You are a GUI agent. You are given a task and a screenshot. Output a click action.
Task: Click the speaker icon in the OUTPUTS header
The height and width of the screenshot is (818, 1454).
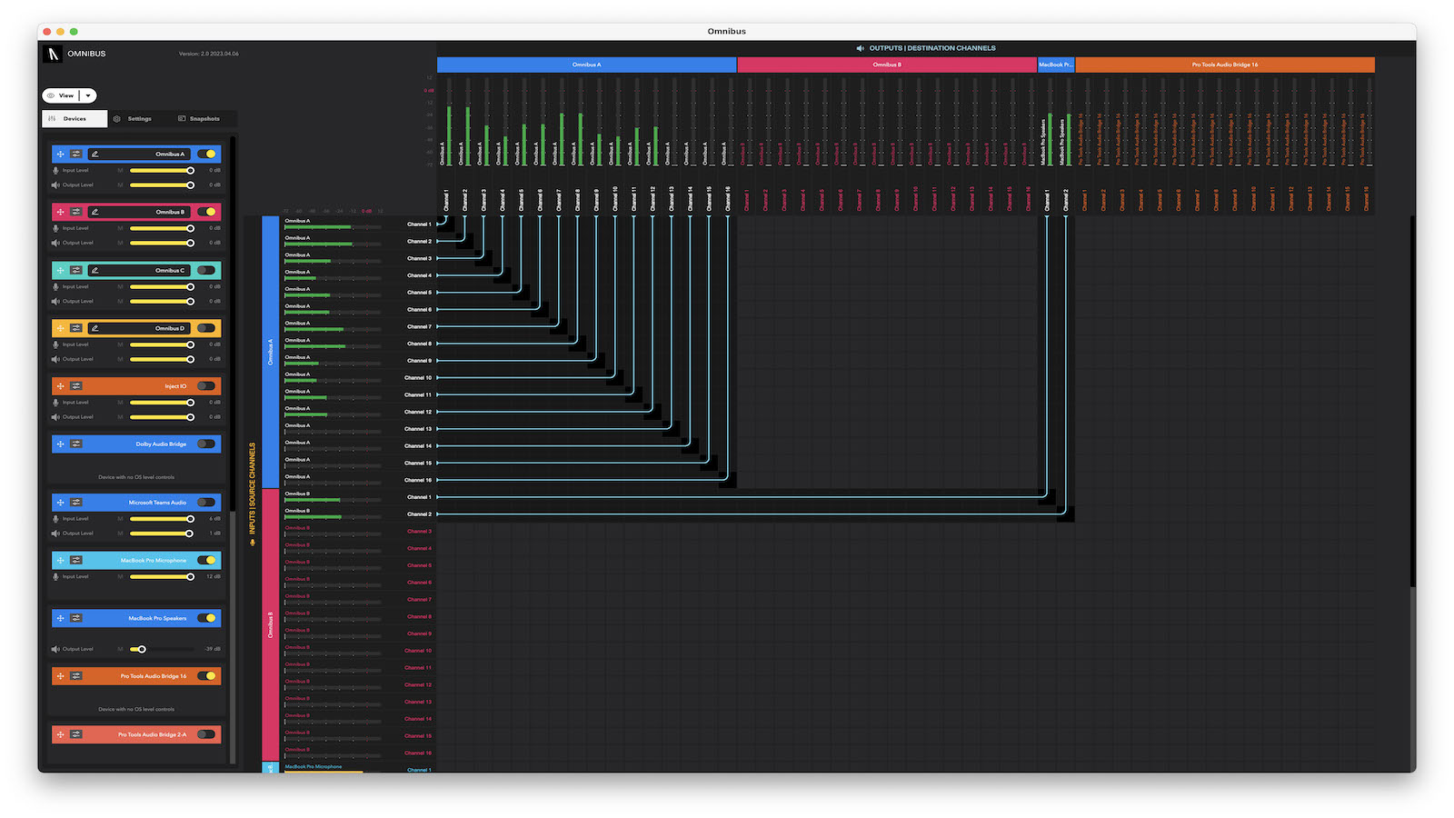point(860,47)
